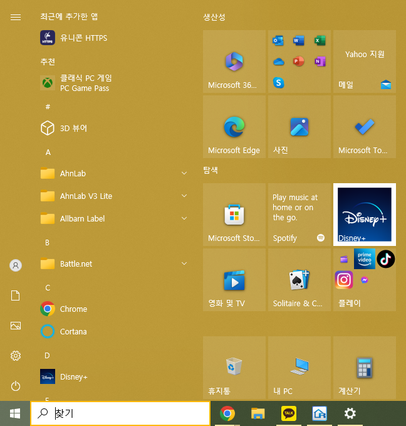
Task: Open 3D 뷰어 app
Action: 114,128
